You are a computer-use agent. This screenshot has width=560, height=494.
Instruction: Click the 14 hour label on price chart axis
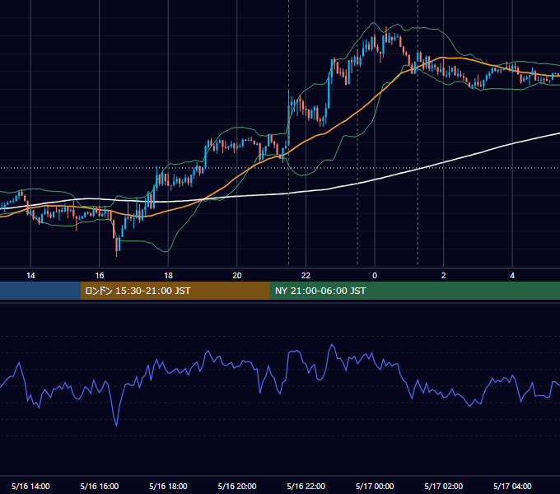[x=30, y=276]
